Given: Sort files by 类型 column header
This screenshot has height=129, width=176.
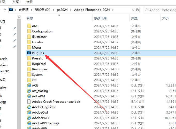Looking at the screenshot, I should 134,18.
